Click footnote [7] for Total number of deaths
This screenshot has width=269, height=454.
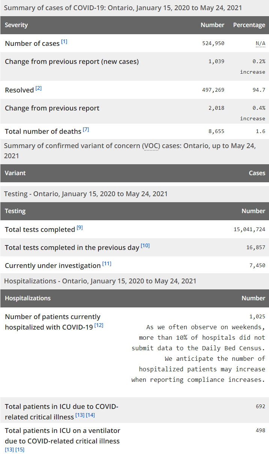pyautogui.click(x=86, y=130)
